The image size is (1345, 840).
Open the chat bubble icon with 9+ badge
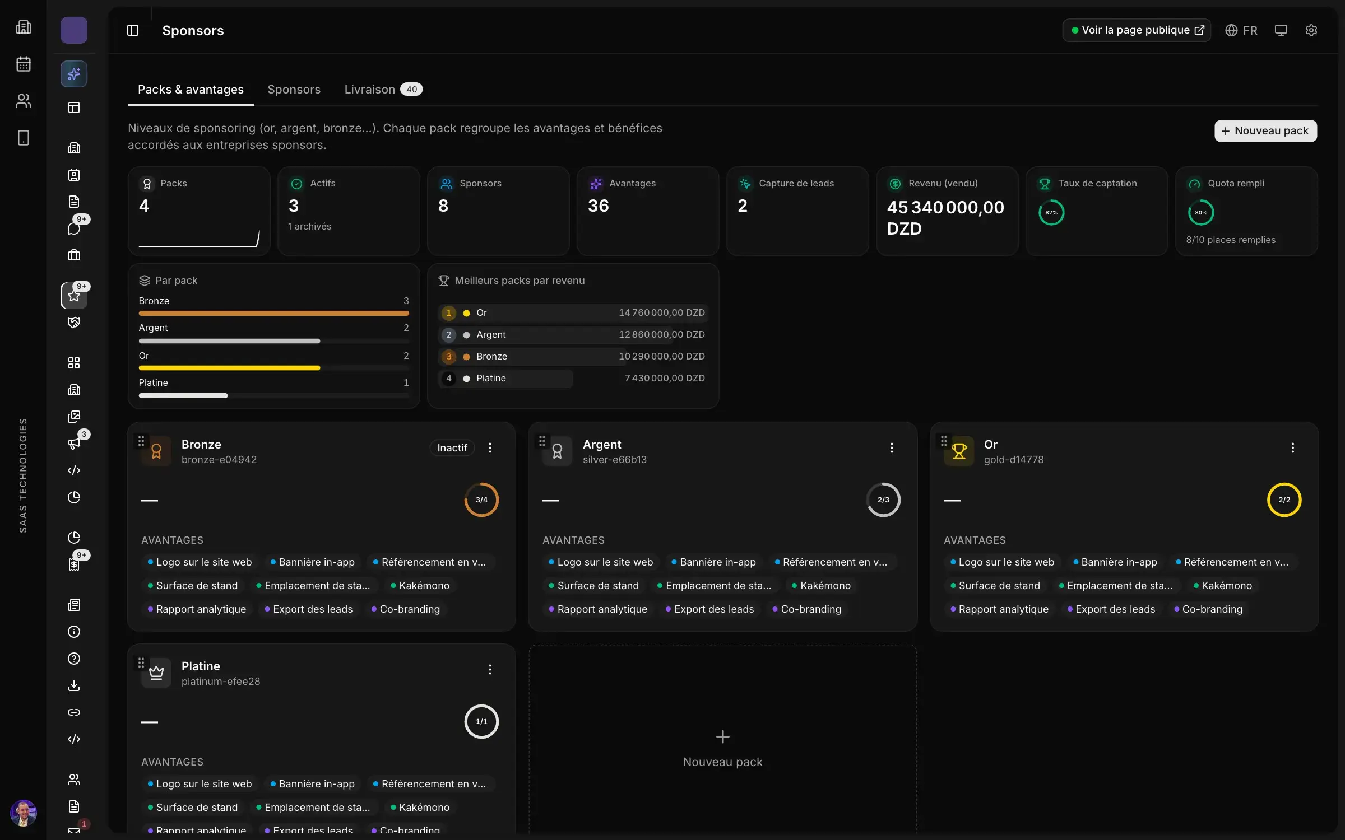(74, 228)
